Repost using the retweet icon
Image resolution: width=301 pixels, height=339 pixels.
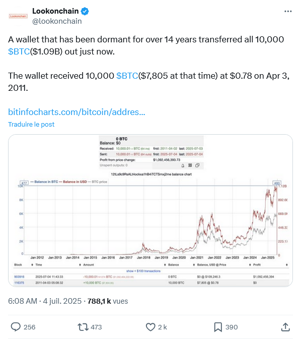point(83,327)
